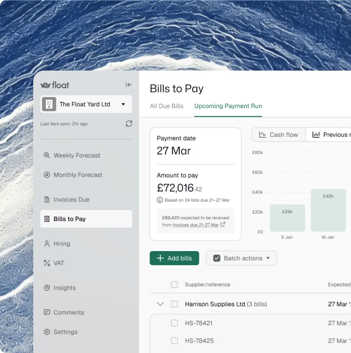This screenshot has width=351, height=353.
Task: Click the Cash flow line chart icon
Action: click(x=262, y=134)
